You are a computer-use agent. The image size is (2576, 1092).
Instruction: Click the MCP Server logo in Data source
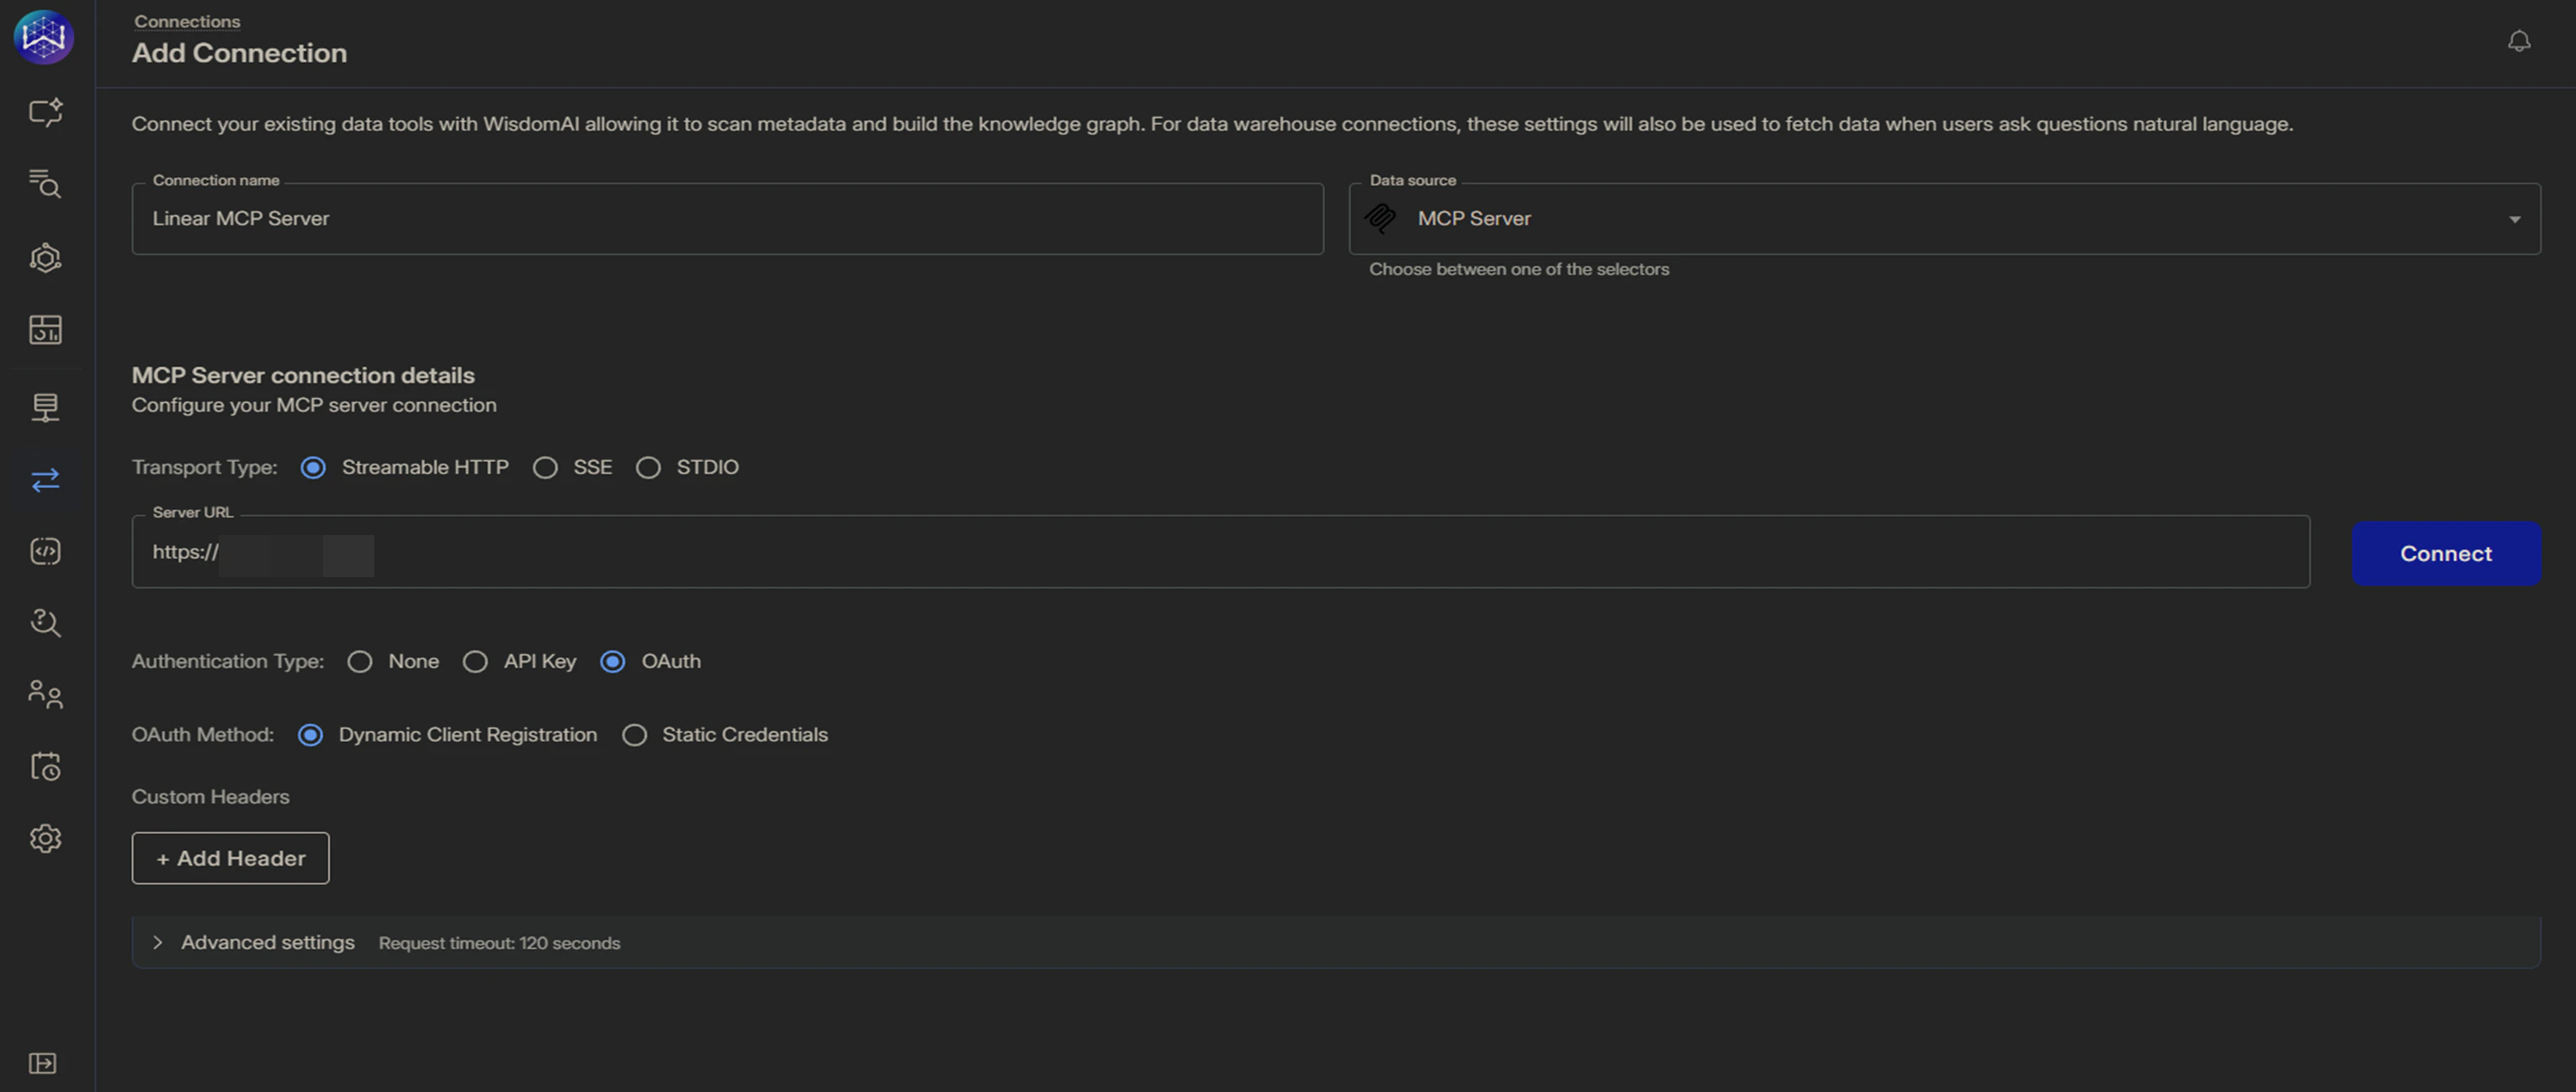(1380, 218)
